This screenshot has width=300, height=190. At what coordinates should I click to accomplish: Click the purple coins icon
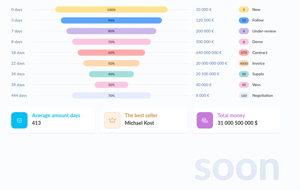tap(205, 120)
